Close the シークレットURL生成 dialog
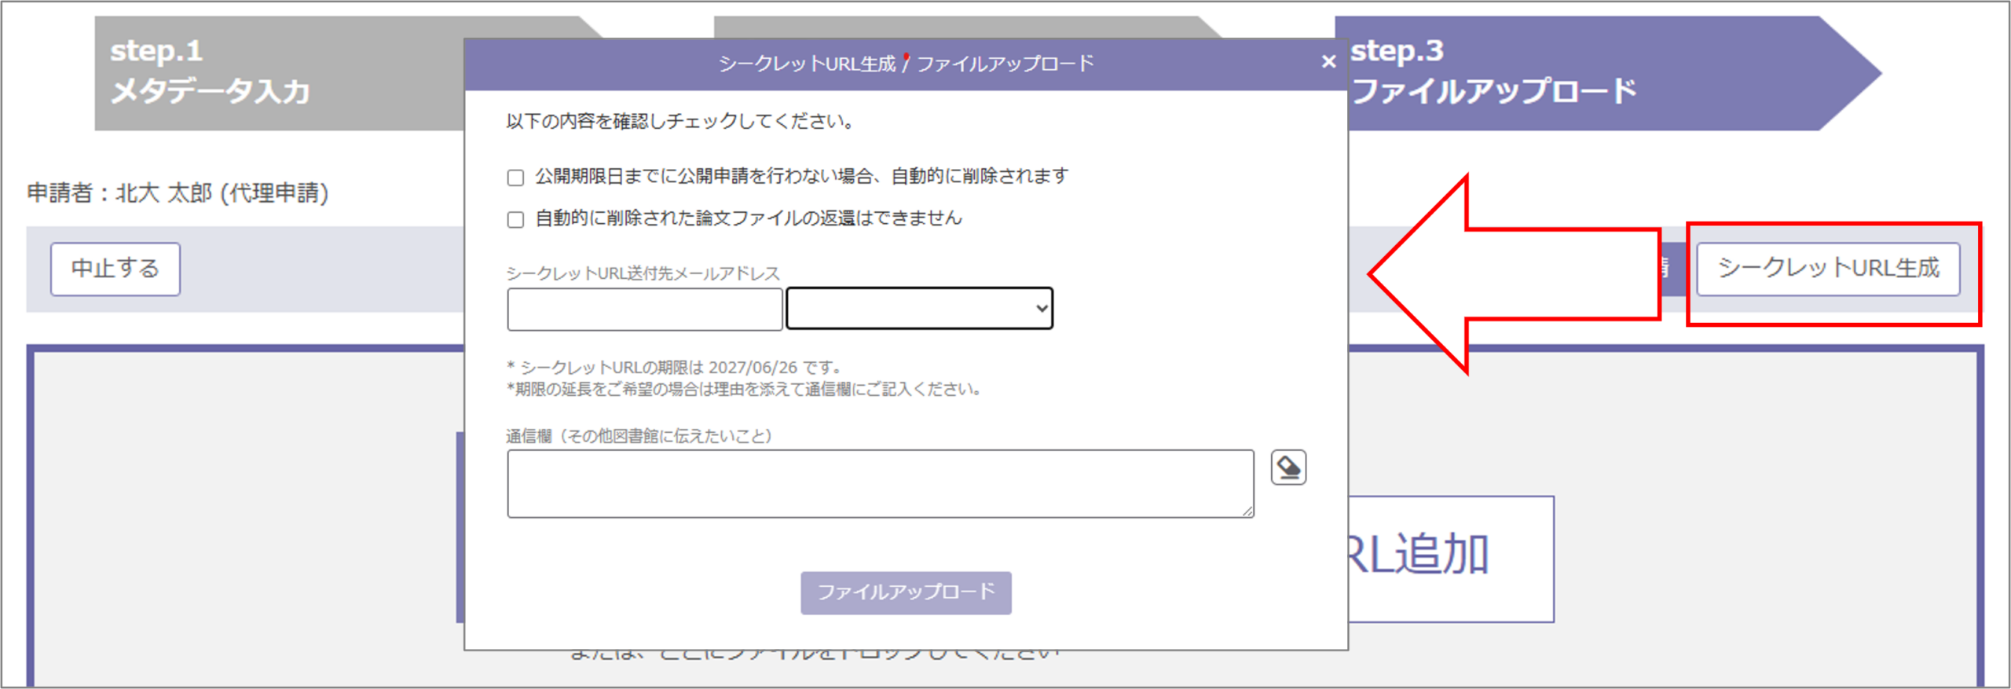This screenshot has width=2011, height=689. coord(1328,61)
